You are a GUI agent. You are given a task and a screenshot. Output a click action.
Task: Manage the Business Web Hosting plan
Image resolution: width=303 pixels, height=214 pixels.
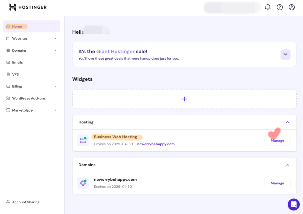277,141
